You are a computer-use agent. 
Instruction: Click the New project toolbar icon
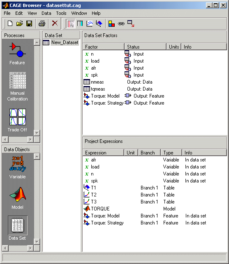[x=10, y=23]
